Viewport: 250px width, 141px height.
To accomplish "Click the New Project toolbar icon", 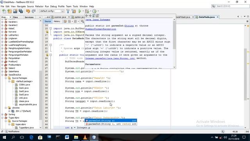I will [9, 11].
